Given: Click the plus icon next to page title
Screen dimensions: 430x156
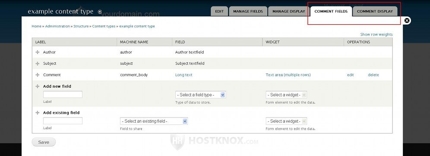Looking at the screenshot, I should click(100, 12).
